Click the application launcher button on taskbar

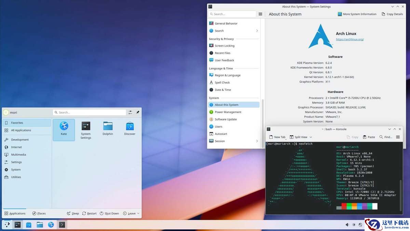point(7,225)
